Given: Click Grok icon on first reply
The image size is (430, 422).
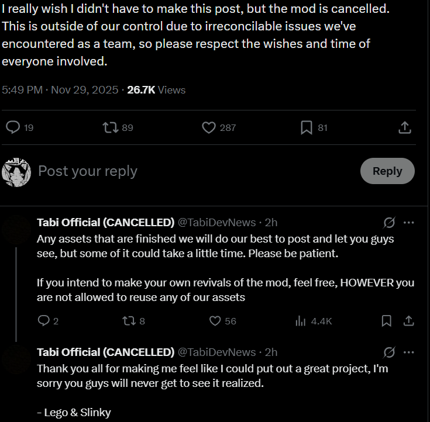Looking at the screenshot, I should pos(388,223).
